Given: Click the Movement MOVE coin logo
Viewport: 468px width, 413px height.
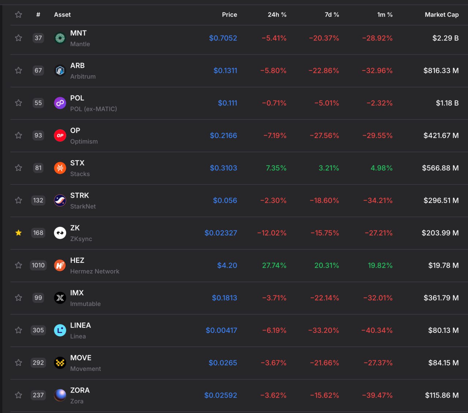Looking at the screenshot, I should click(60, 363).
